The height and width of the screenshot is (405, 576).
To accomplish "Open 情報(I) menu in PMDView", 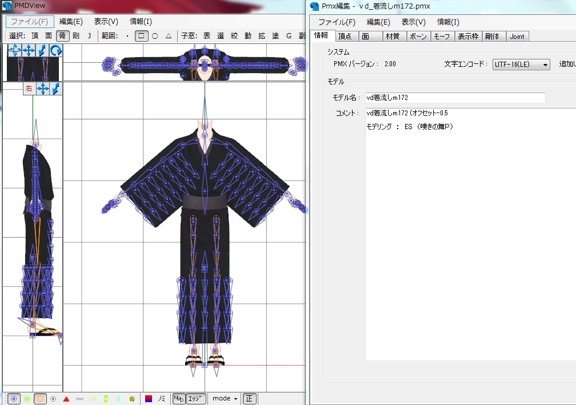I will (141, 21).
